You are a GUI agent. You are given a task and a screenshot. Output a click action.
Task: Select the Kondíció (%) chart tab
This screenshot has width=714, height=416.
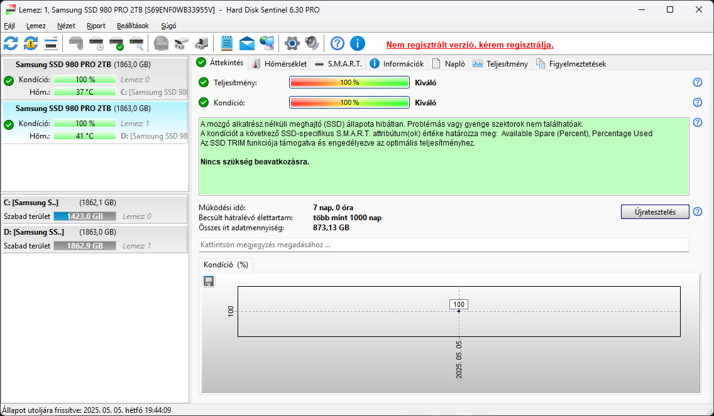226,265
